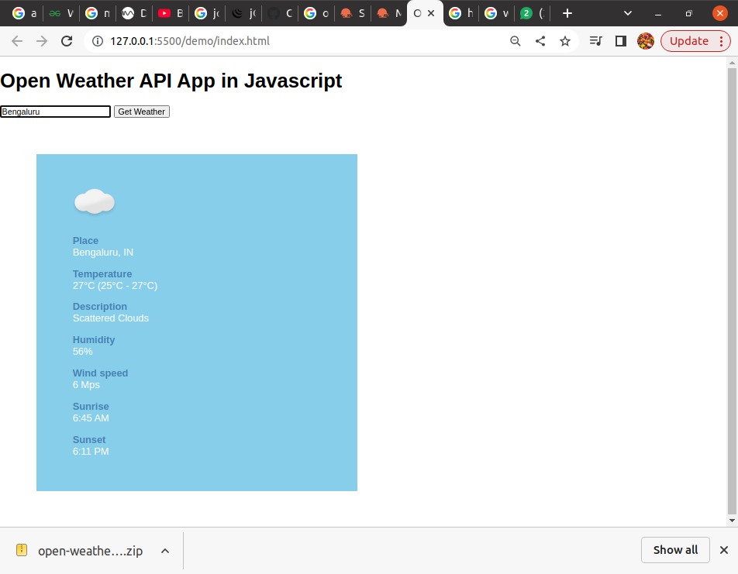Switch to the jQuery tab
Image resolution: width=738 pixels, height=574 pixels.
click(x=243, y=13)
